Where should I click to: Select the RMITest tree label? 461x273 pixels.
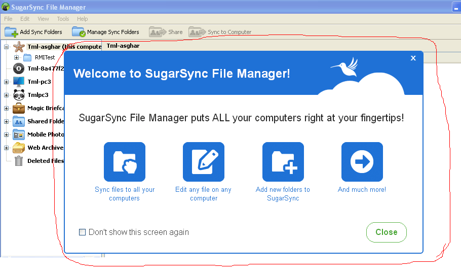(x=45, y=57)
